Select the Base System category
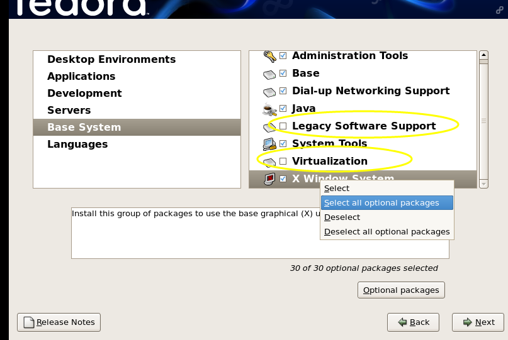The width and height of the screenshot is (508, 340). (137, 127)
